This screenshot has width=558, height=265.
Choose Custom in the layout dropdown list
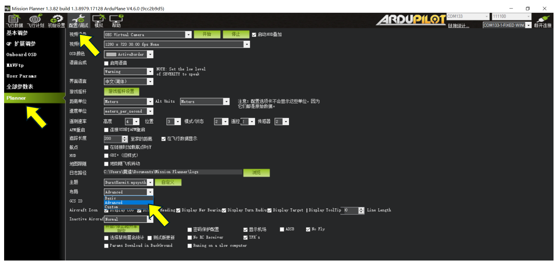pyautogui.click(x=112, y=207)
